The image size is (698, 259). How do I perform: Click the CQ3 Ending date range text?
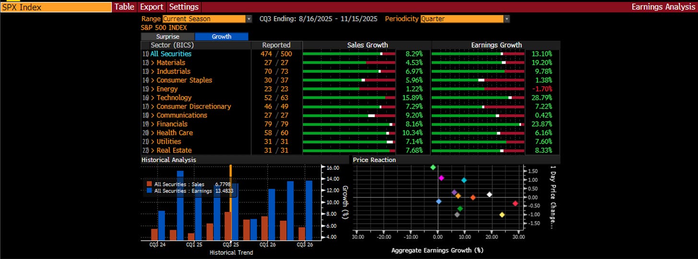[x=319, y=19]
